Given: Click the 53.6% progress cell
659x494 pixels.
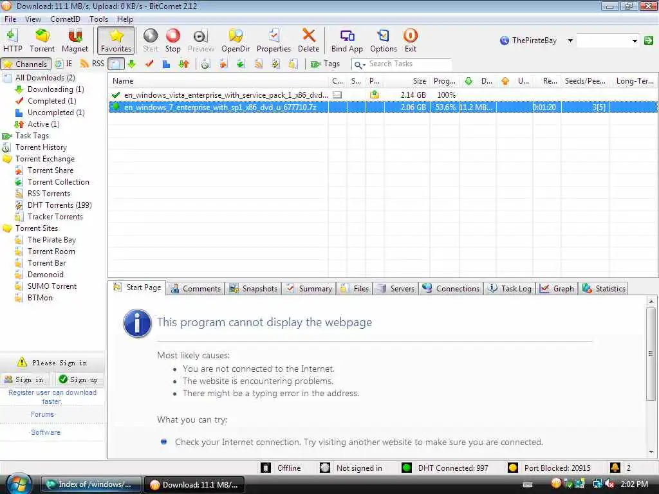Looking at the screenshot, I should pyautogui.click(x=445, y=107).
